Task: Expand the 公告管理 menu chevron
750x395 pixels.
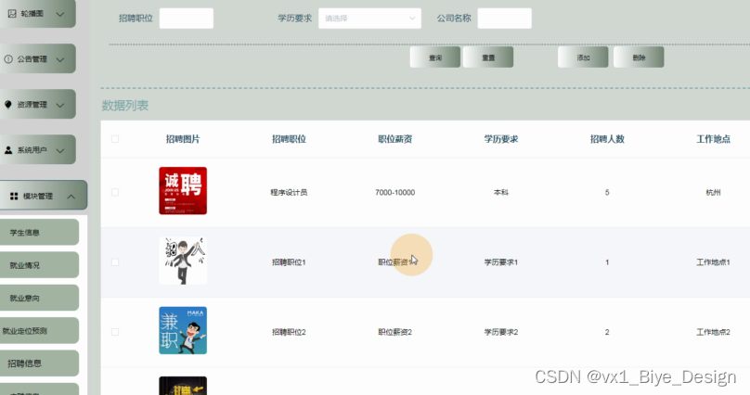Action: coord(60,59)
